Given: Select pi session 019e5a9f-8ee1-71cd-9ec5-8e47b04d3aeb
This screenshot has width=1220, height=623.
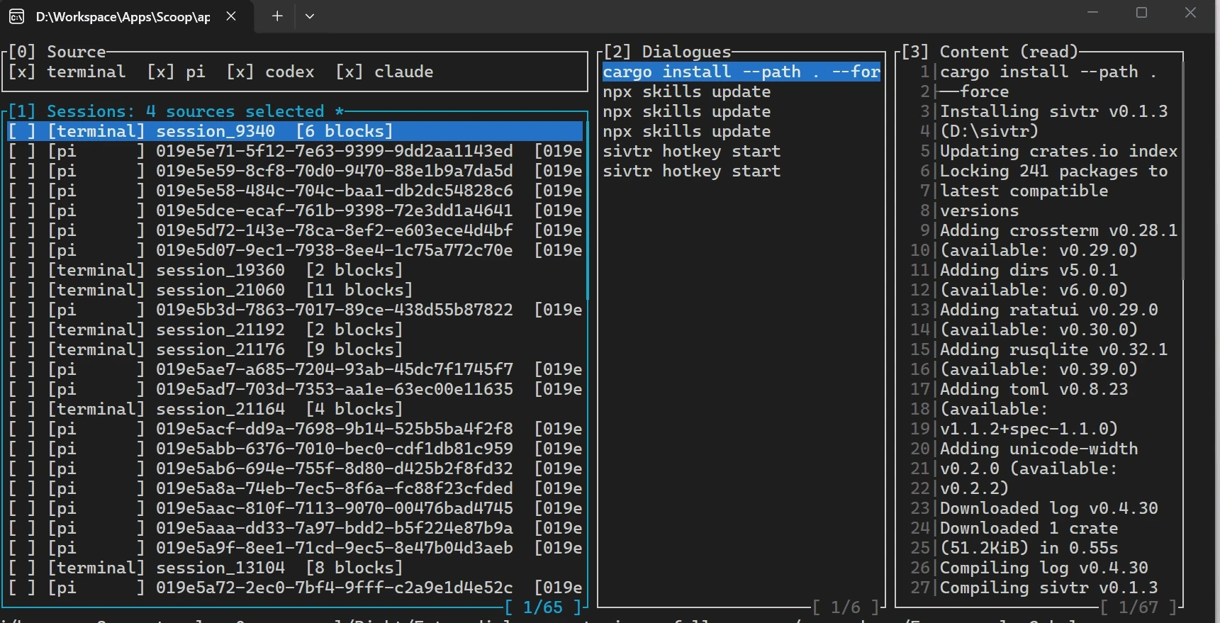Looking at the screenshot, I should [295, 548].
